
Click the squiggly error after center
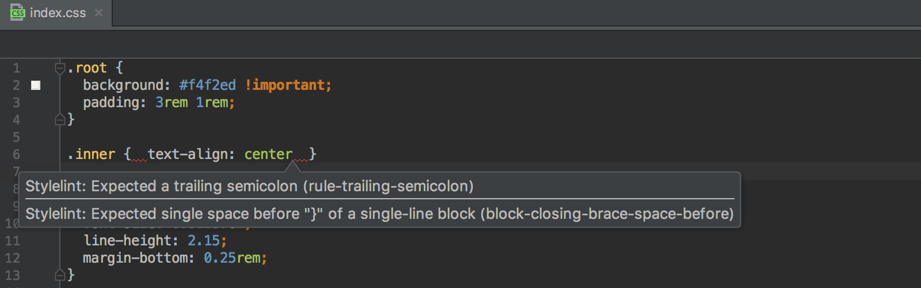click(300, 159)
